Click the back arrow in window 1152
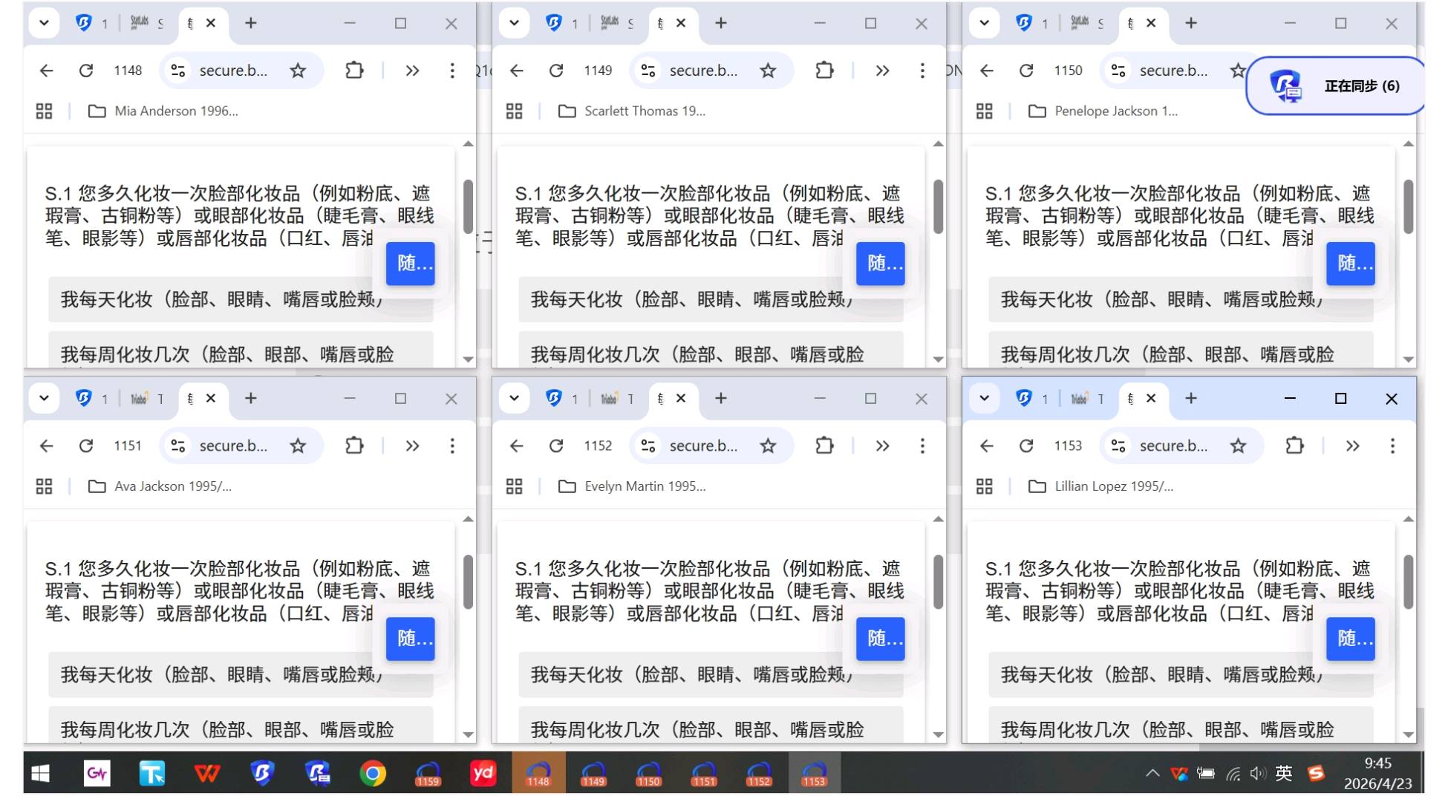This screenshot has width=1448, height=802. (516, 446)
